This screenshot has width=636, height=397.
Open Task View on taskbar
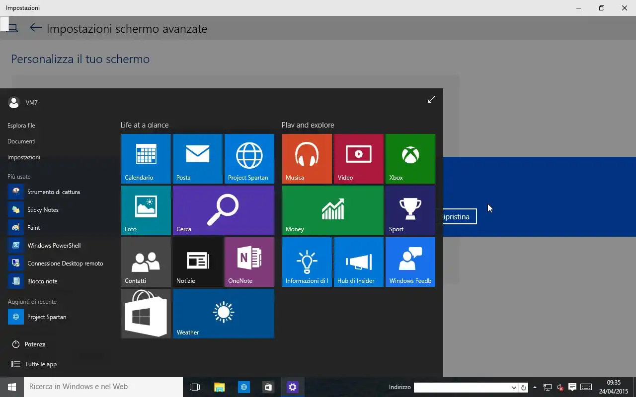click(195, 387)
